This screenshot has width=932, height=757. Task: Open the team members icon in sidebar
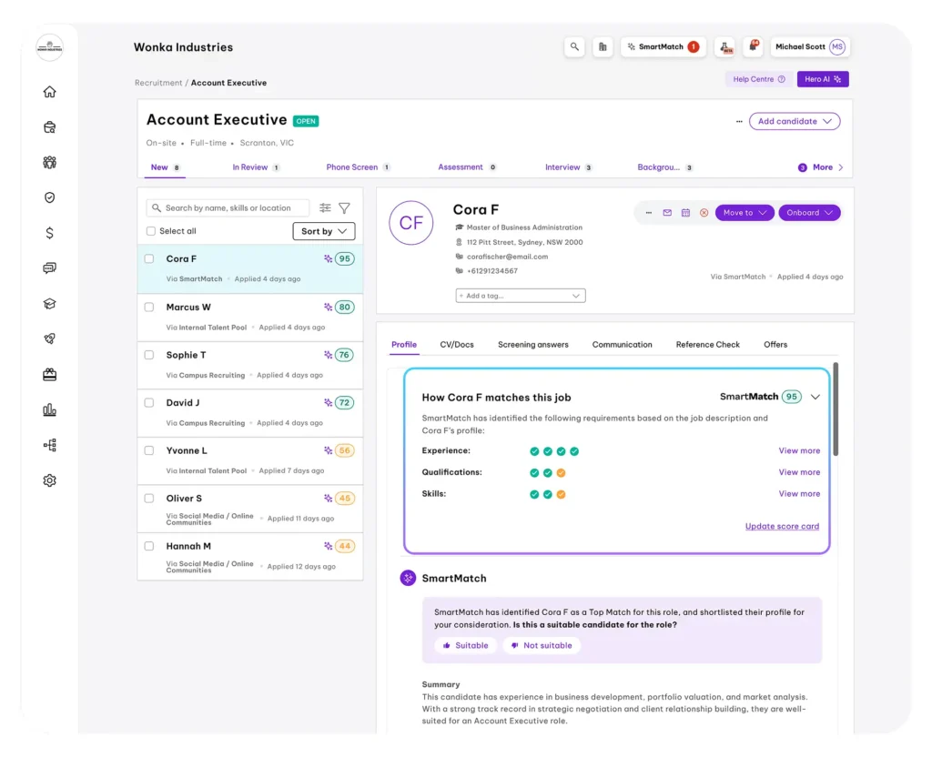(x=49, y=161)
